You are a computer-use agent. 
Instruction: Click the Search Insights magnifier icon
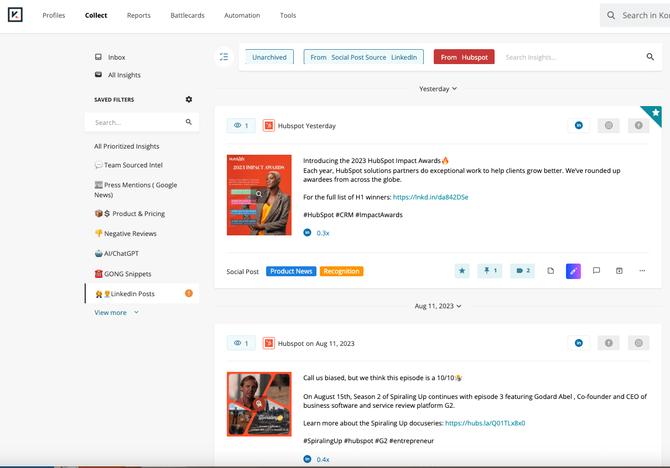coord(650,57)
